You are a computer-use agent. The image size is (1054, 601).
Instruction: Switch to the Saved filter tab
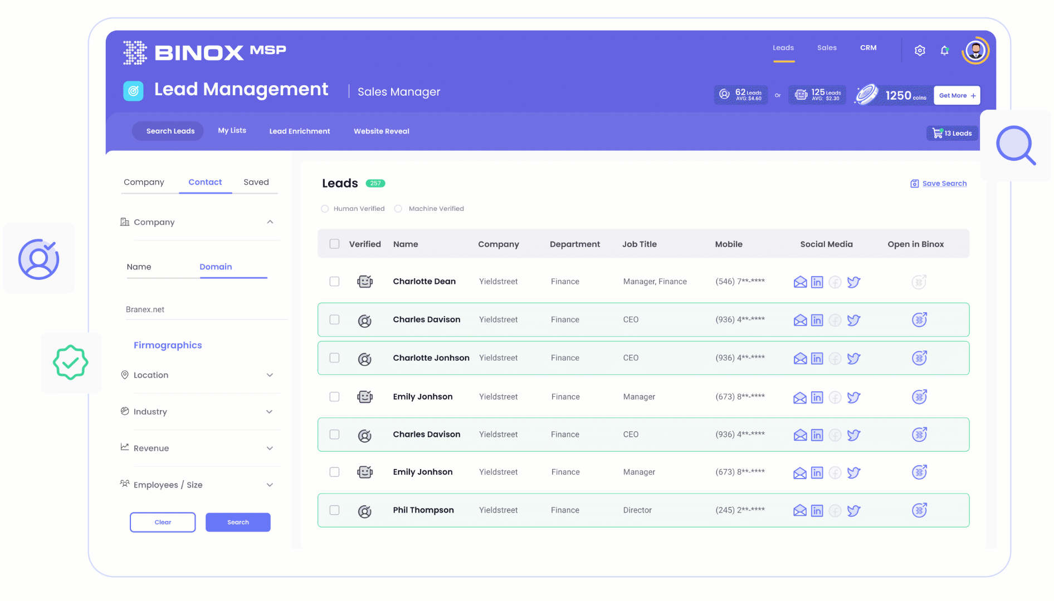pos(256,182)
